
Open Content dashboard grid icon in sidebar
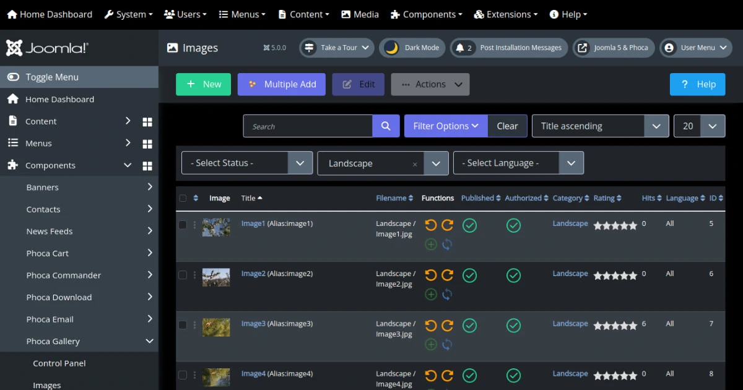click(147, 122)
